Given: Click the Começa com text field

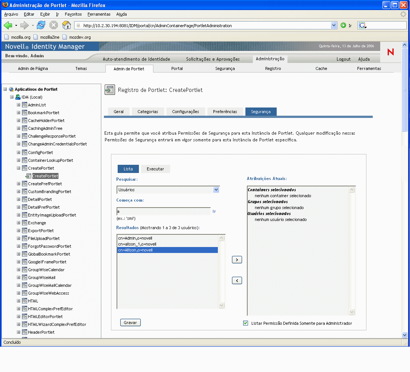Looking at the screenshot, I should pyautogui.click(x=163, y=211).
